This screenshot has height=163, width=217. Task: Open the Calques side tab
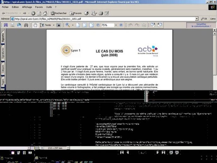click(3, 69)
